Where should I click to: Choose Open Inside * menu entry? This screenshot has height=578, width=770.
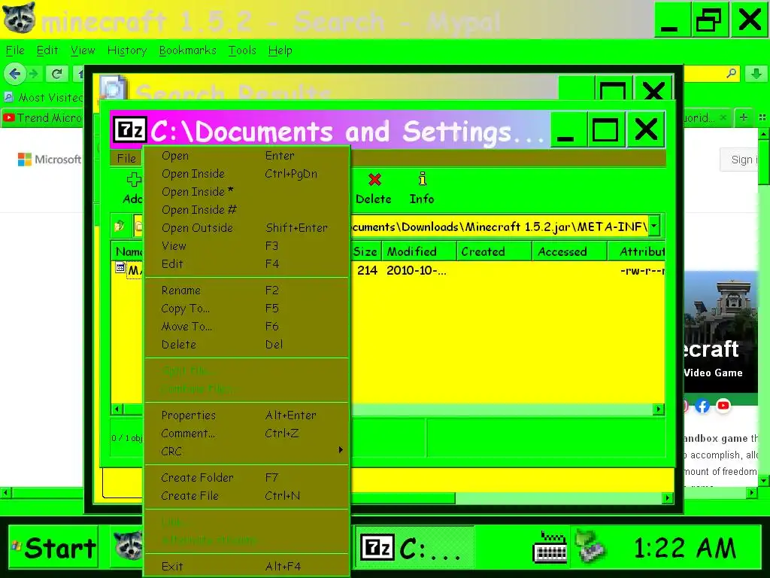pyautogui.click(x=247, y=192)
